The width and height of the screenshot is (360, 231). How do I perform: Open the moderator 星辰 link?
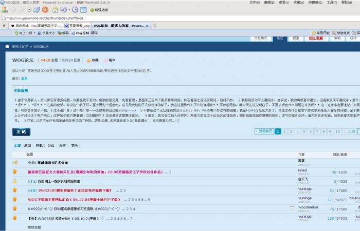pos(24,79)
